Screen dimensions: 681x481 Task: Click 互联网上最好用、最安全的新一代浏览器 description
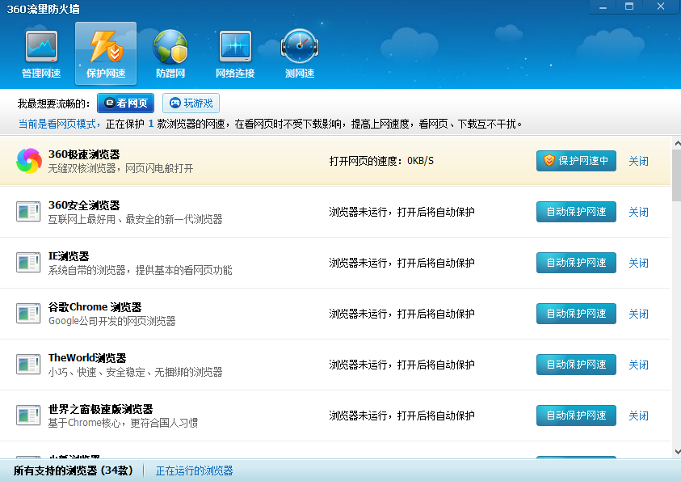coord(135,219)
